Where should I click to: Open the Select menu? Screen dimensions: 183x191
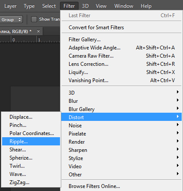[49, 6]
